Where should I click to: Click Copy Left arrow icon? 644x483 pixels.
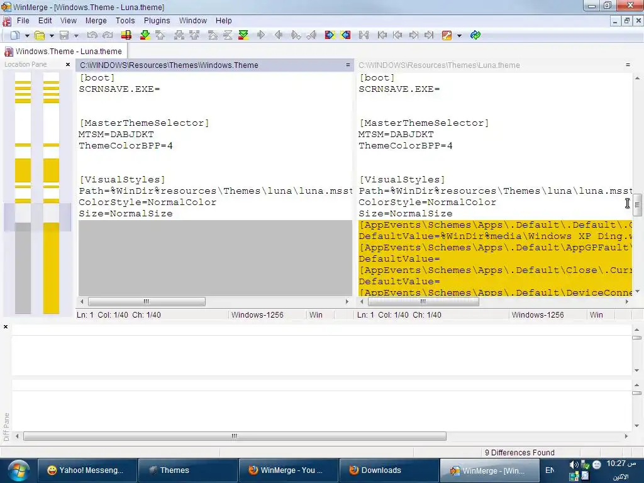tap(279, 35)
